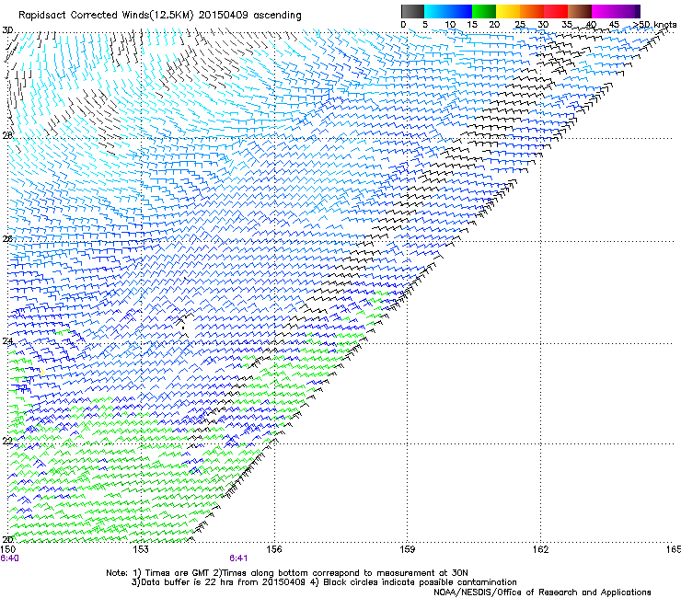Image resolution: width=681 pixels, height=598 pixels.
Task: Click the plot title 'Rapidscat Corrected Winds(12.5KM)'
Action: tap(106, 16)
